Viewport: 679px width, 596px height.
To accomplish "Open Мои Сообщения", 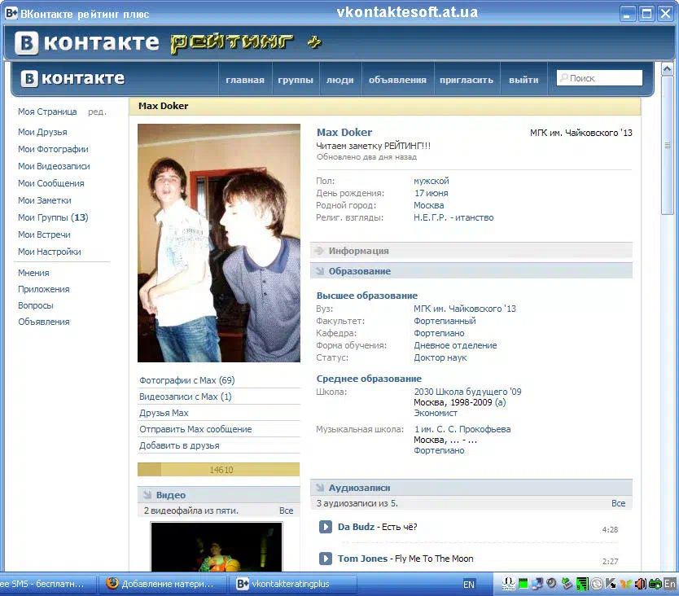I will pos(51,183).
